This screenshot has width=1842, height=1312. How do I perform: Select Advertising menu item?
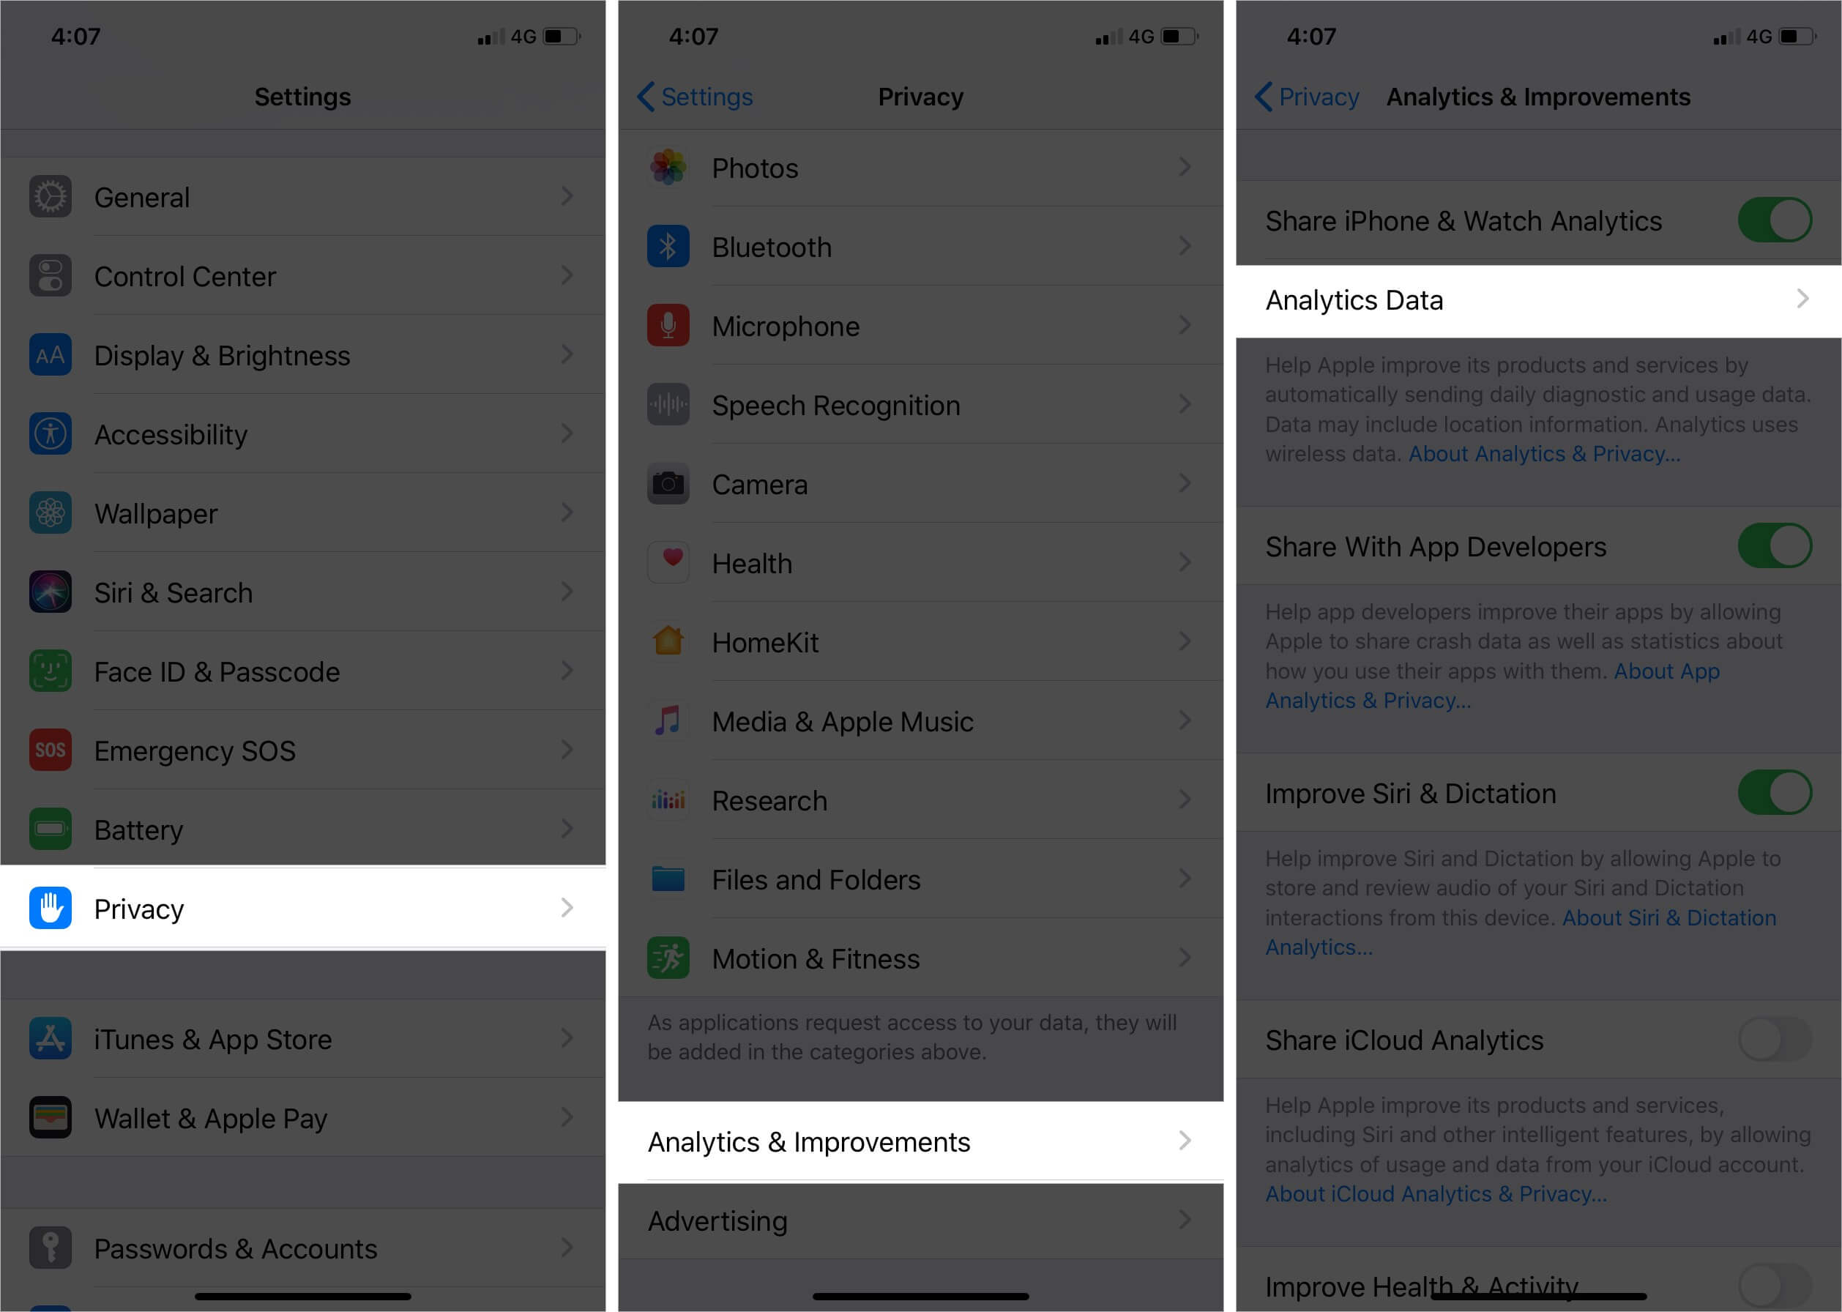pyautogui.click(x=921, y=1220)
